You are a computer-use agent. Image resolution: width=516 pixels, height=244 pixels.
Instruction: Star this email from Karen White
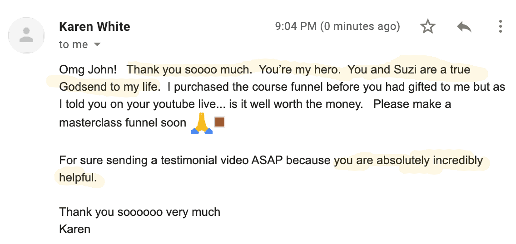pos(428,26)
